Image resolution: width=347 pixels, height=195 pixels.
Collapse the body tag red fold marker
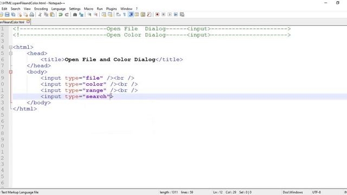coord(11,72)
